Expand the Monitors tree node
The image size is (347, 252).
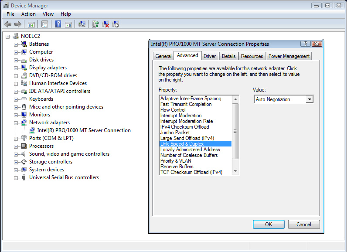coord(16,115)
